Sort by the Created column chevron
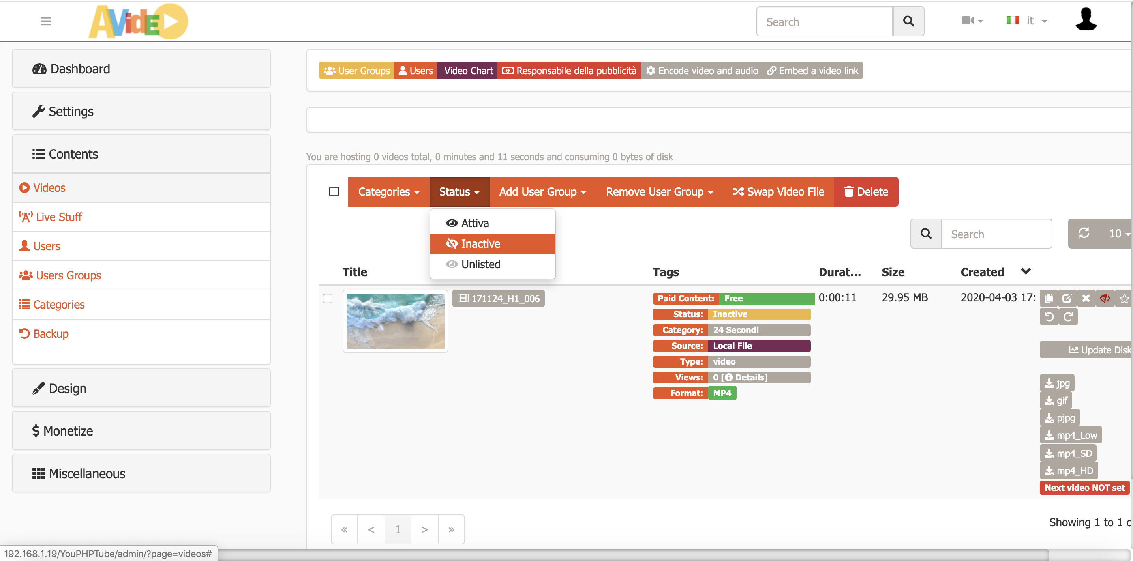Screen dimensions: 1133x561 (x=1026, y=271)
